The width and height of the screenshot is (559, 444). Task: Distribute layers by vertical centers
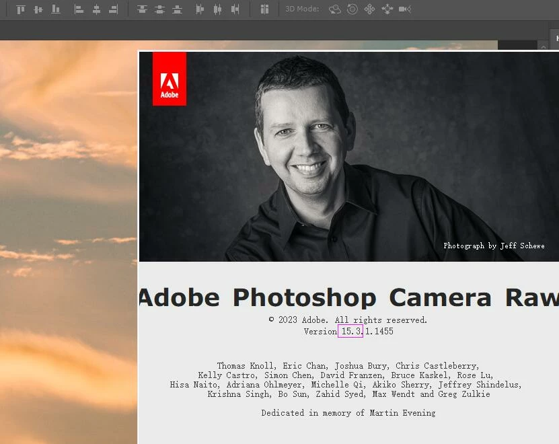(159, 9)
